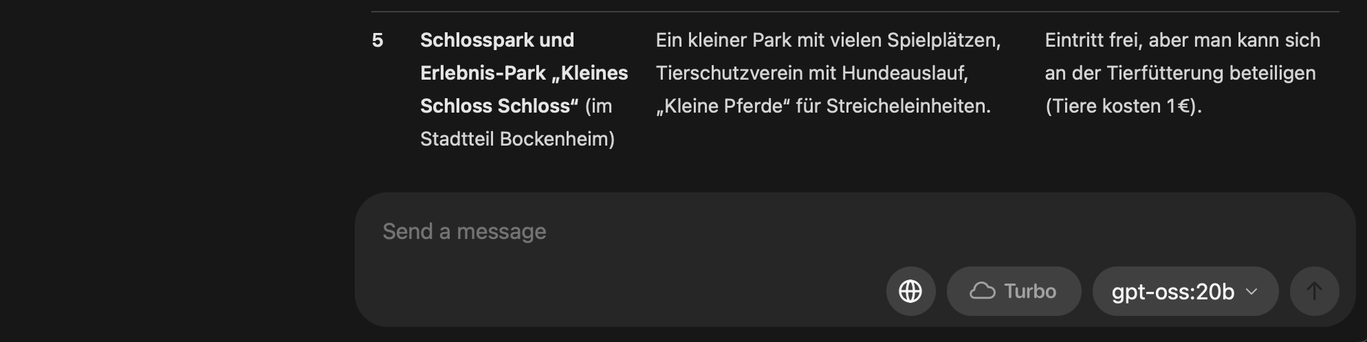Click the Tierschutzverein mit Hundeauslauf line

[x=811, y=73]
